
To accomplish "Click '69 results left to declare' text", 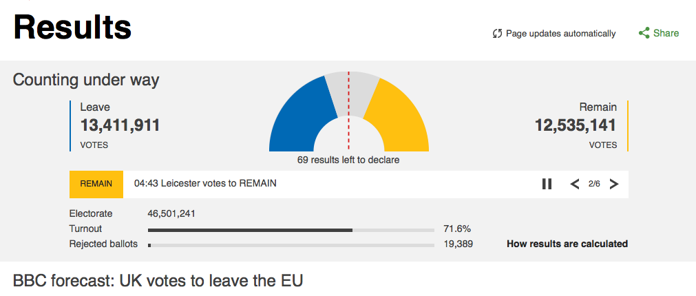I will [x=348, y=160].
